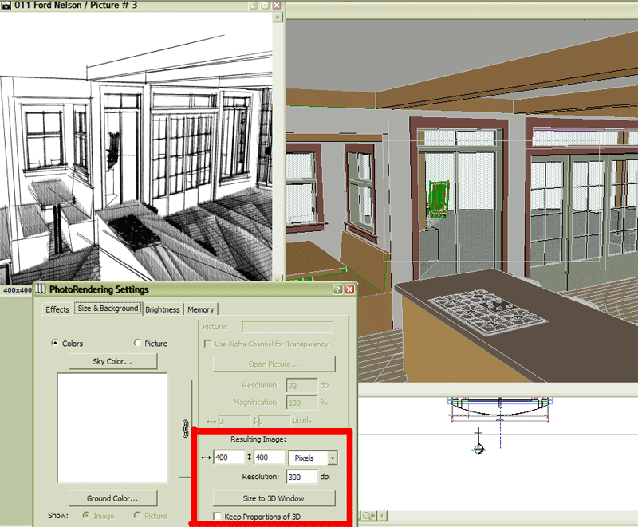Click the PhotoRendering Settings title bar icon
The height and width of the screenshot is (527, 638).
(40, 289)
